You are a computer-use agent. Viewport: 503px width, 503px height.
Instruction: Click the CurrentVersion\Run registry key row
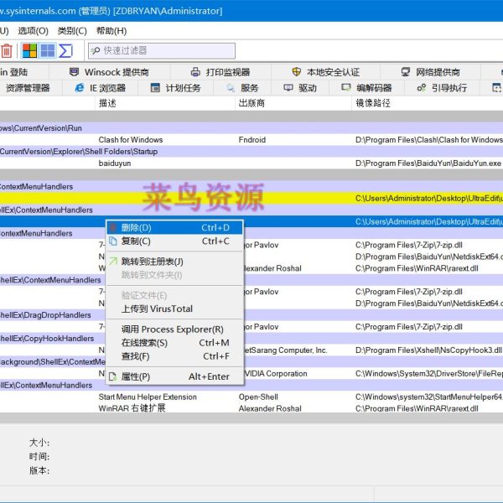point(251,128)
